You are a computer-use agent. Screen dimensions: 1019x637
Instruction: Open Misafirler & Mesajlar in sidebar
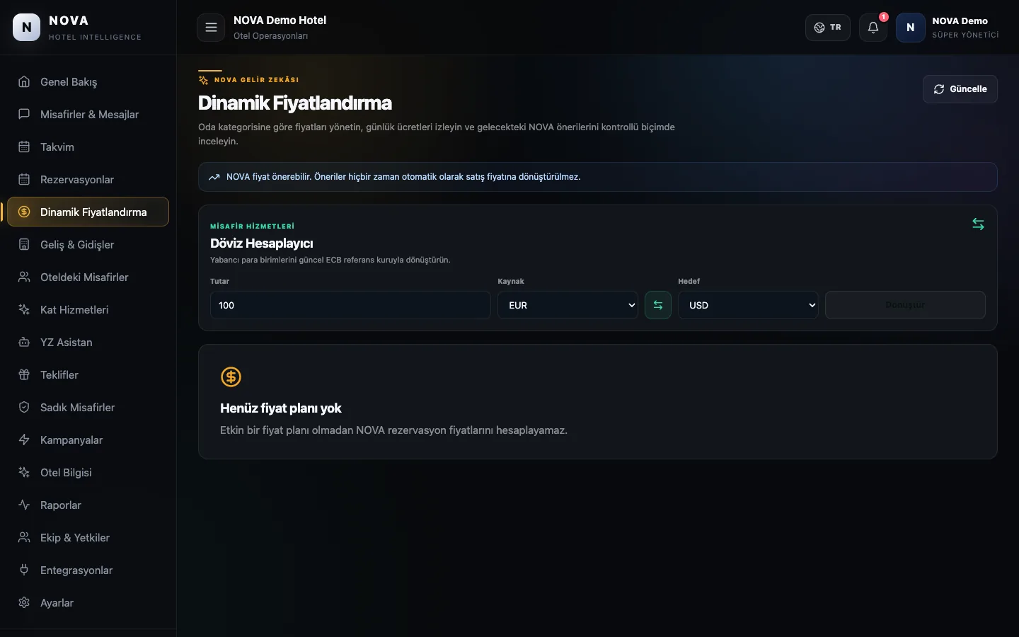click(88, 114)
